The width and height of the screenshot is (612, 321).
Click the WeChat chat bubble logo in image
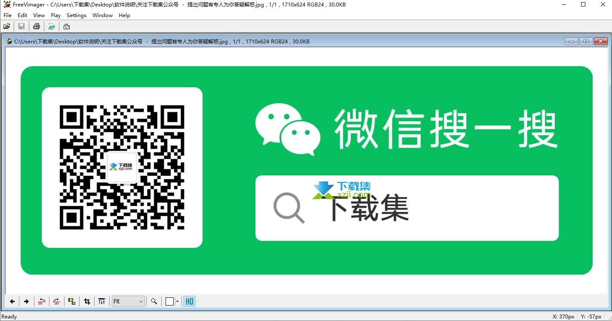(288, 129)
